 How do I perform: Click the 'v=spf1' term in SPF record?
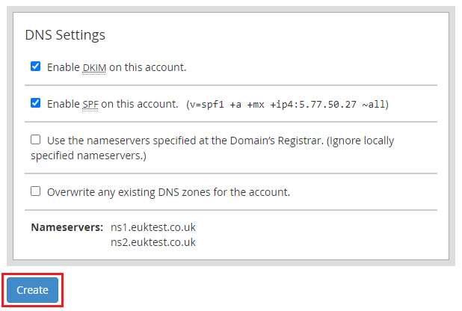[x=207, y=104]
